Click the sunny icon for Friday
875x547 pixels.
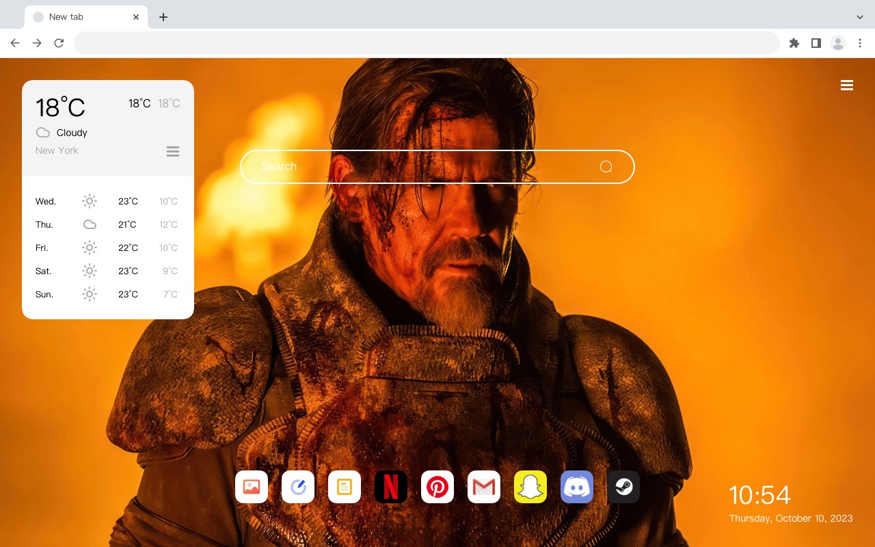point(90,248)
